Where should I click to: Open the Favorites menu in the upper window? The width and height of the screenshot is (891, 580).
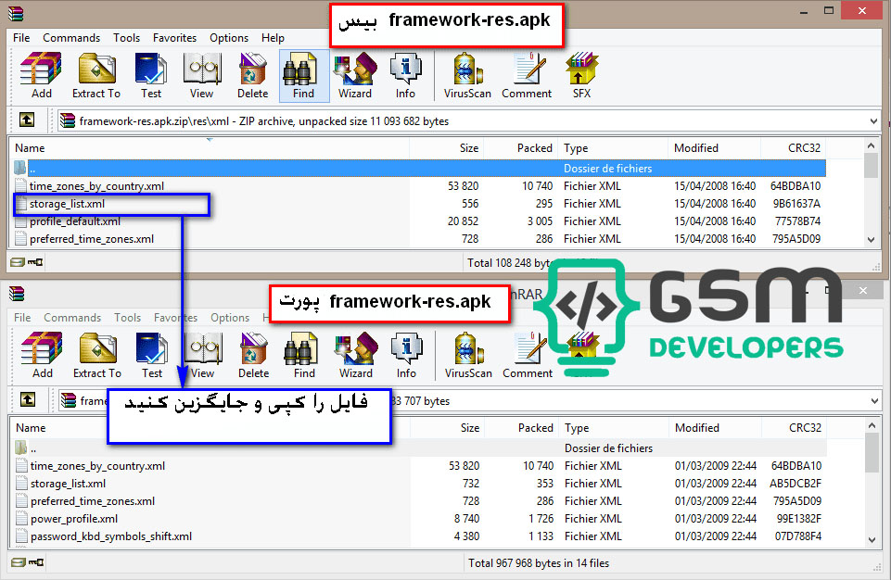coord(174,37)
